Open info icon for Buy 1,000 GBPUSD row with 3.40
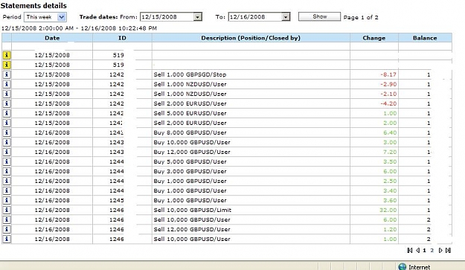Viewport: 465px width, 270px height. (7, 190)
